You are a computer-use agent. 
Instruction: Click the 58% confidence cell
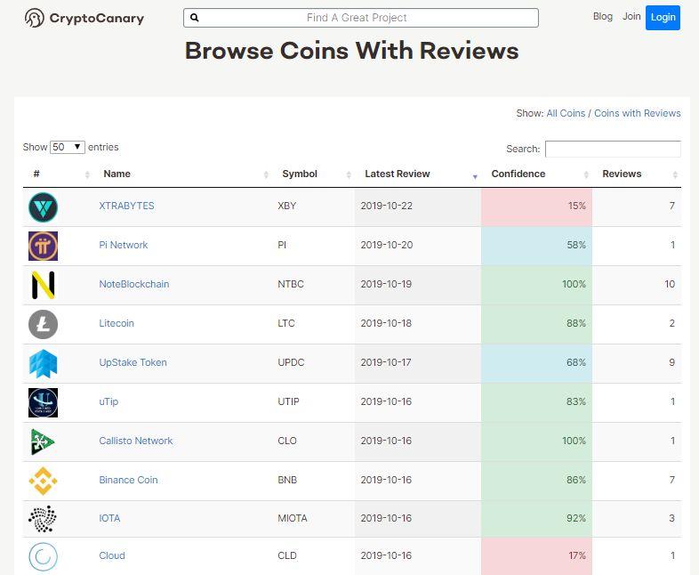537,246
